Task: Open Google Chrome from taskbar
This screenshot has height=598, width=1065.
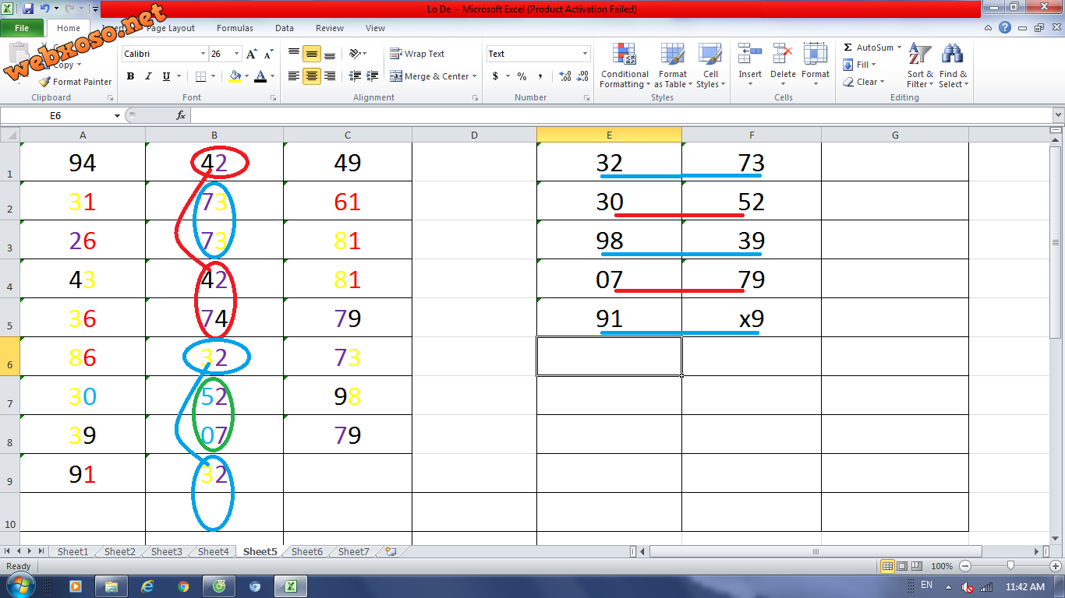Action: (x=183, y=586)
